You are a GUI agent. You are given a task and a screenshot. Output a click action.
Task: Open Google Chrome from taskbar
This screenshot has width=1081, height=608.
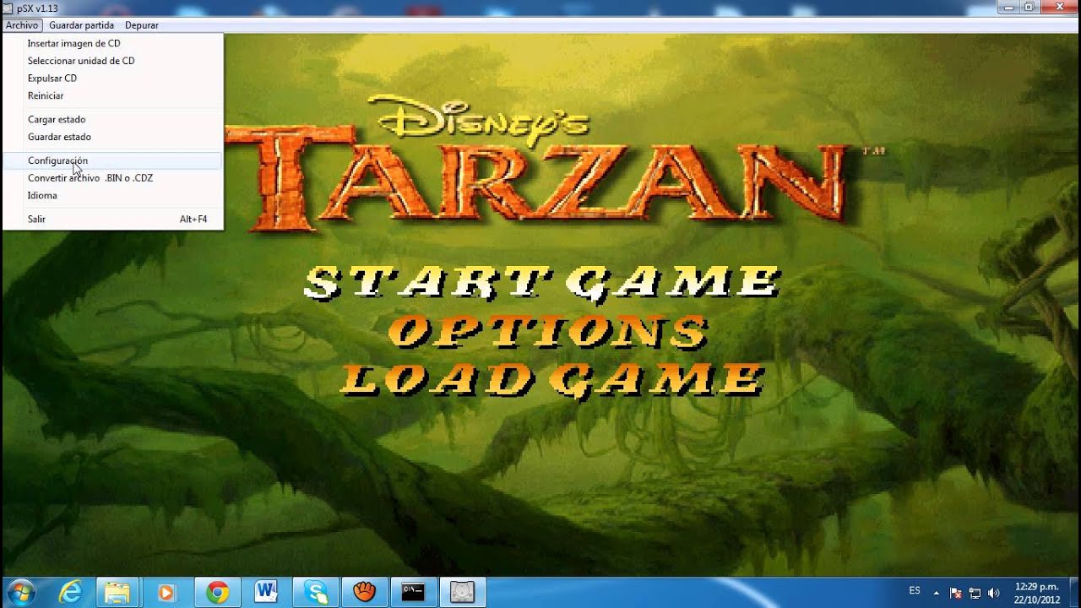tap(217, 592)
